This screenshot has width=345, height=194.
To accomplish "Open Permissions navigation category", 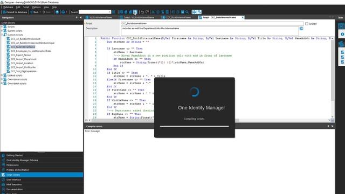I will [x=42, y=165].
